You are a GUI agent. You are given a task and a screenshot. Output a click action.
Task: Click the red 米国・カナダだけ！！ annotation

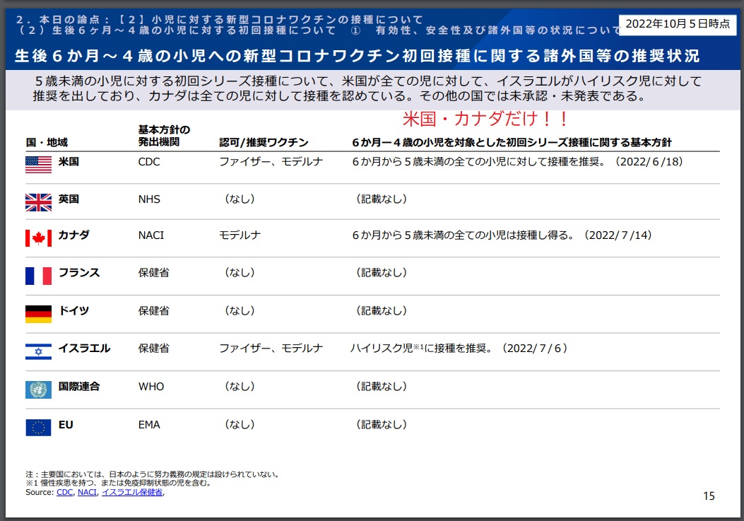(485, 119)
